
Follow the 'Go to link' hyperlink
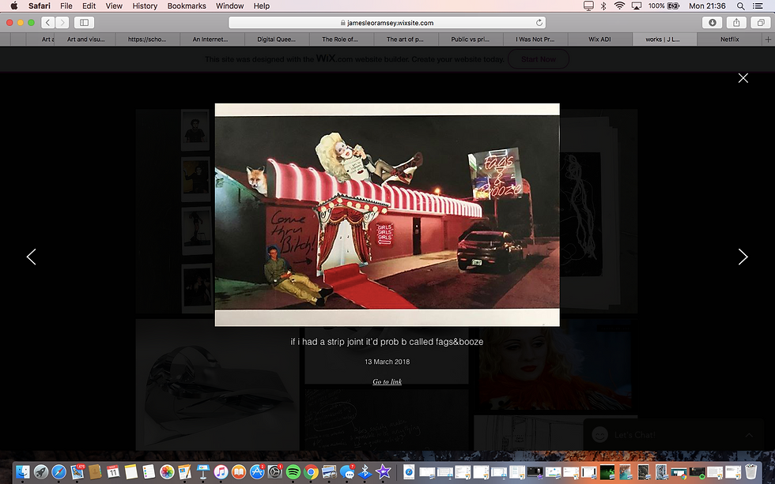coord(387,381)
